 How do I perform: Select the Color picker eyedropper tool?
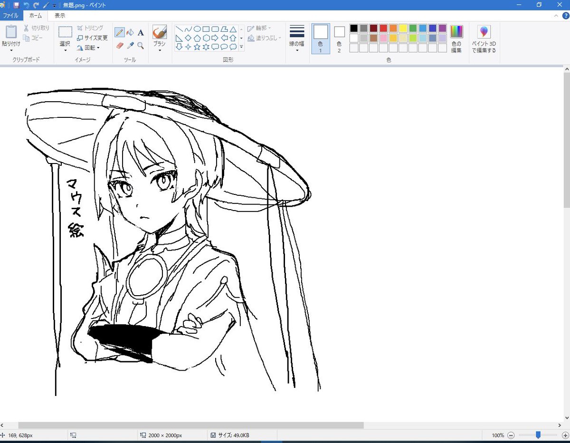pos(130,45)
